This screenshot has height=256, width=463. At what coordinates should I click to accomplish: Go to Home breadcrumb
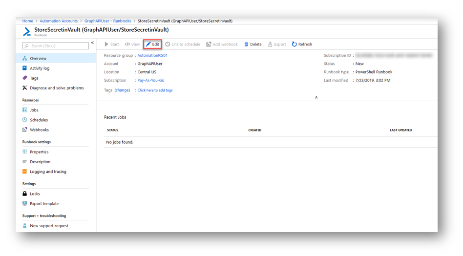coord(28,21)
